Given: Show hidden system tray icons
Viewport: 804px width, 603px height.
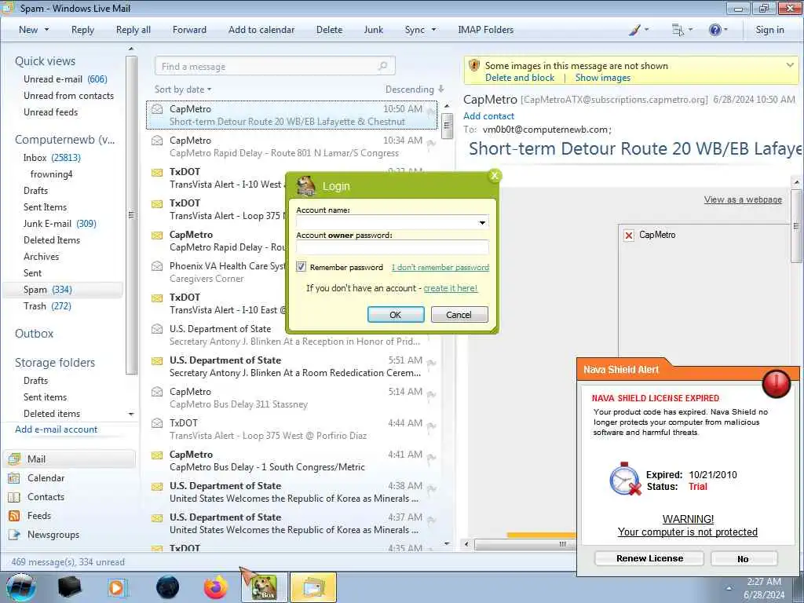Looking at the screenshot, I should point(728,587).
